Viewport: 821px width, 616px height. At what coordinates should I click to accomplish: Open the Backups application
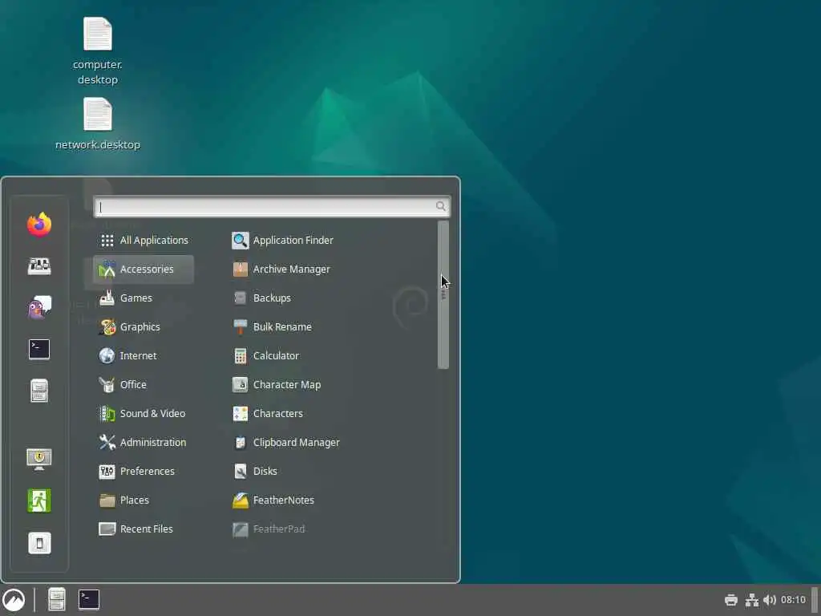[262, 298]
